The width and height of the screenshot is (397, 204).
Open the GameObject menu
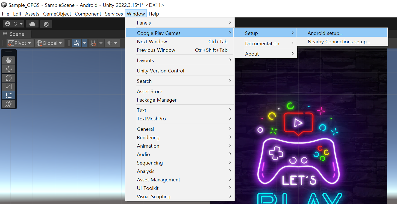point(57,14)
